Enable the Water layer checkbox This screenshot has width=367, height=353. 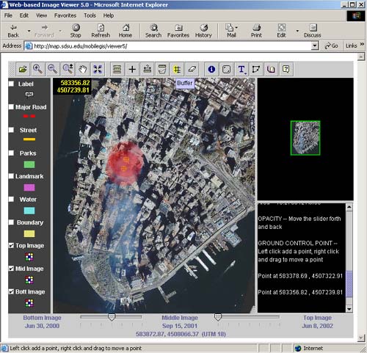tap(11, 199)
